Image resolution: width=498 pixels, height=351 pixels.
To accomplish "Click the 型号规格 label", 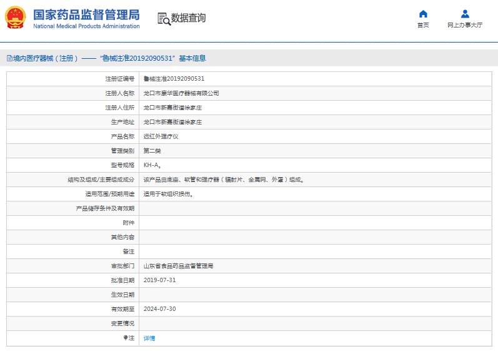I will (122, 165).
